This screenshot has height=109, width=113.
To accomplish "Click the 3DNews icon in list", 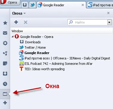I will tap(21, 58).
